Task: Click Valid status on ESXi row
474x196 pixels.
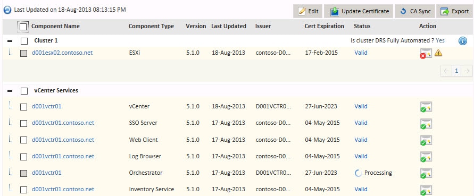Action: [361, 53]
